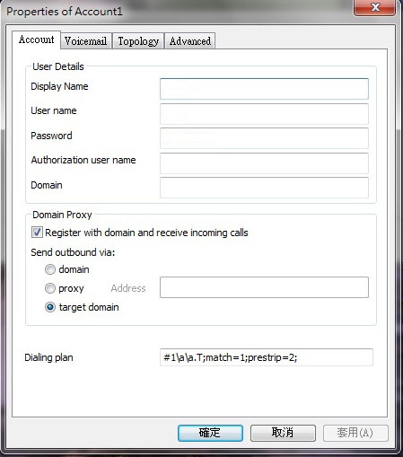Click the Authorization user name field
Viewport: 403px width, 457px height.
[x=264, y=163]
